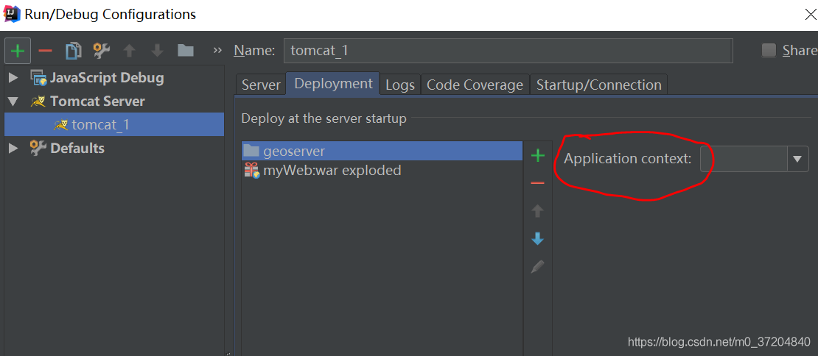Move deployment item up arrow

537,211
